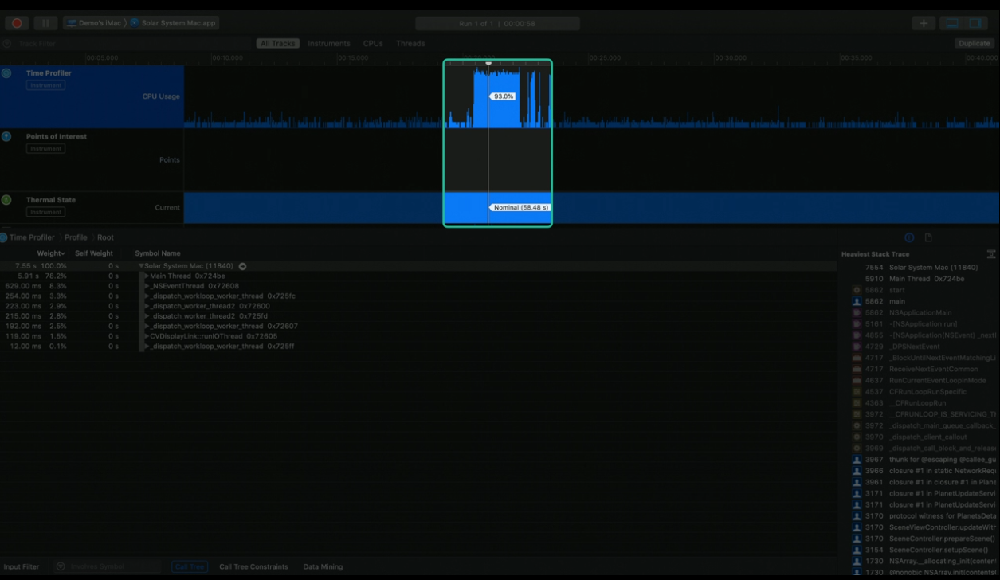Image resolution: width=1000 pixels, height=580 pixels.
Task: Toggle the bottom detail pane view button
Action: tap(952, 23)
